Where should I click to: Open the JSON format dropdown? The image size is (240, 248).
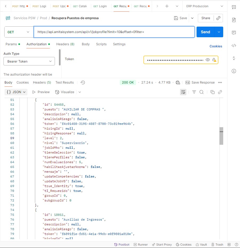(16, 92)
